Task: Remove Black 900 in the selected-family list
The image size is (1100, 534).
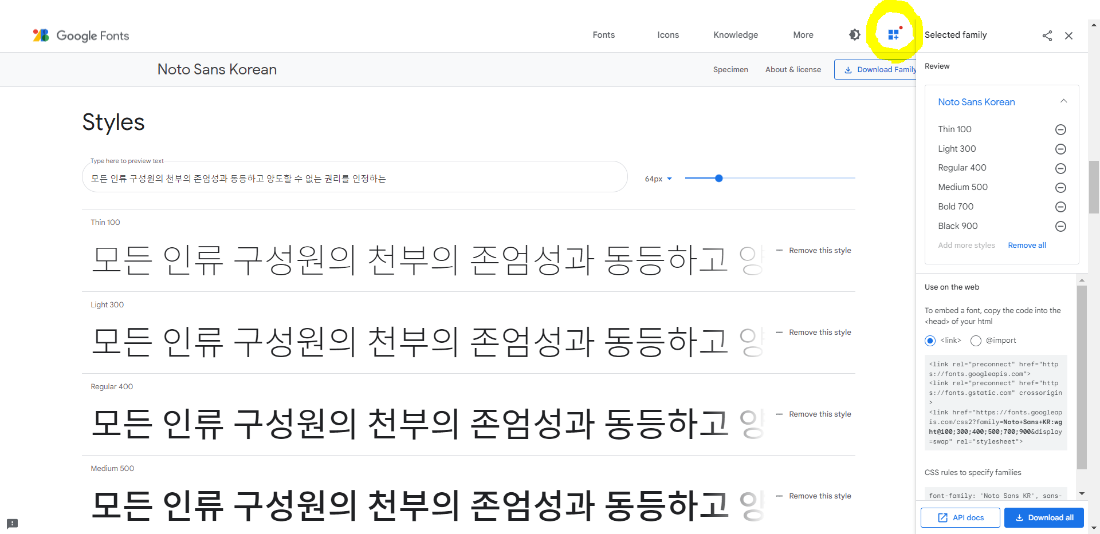Action: pyautogui.click(x=1060, y=226)
